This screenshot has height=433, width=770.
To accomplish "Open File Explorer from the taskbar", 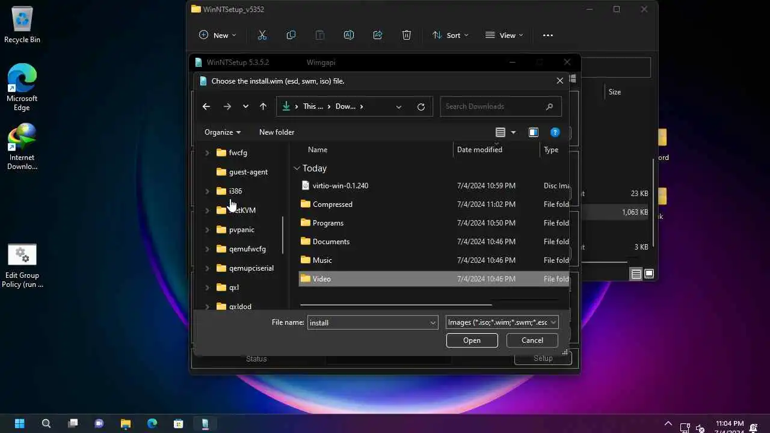I will [x=126, y=423].
